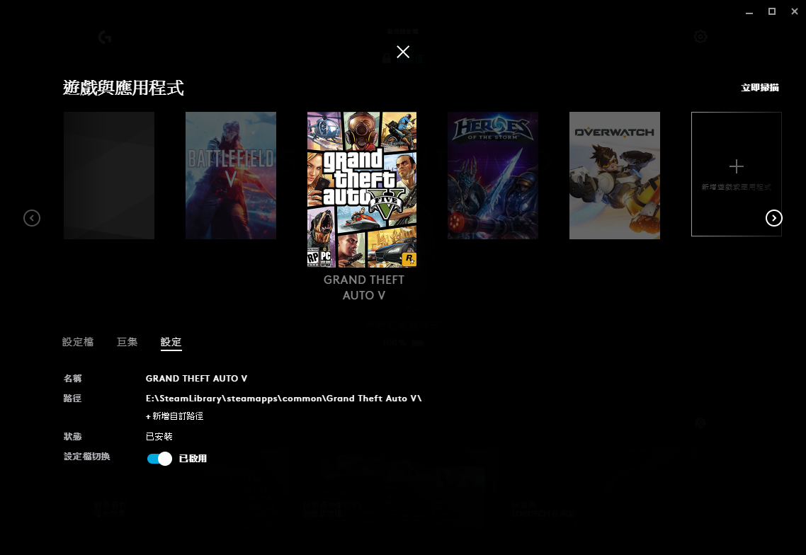Click the 遊戲與應用程式 heading
This screenshot has height=555, width=806.
(123, 87)
